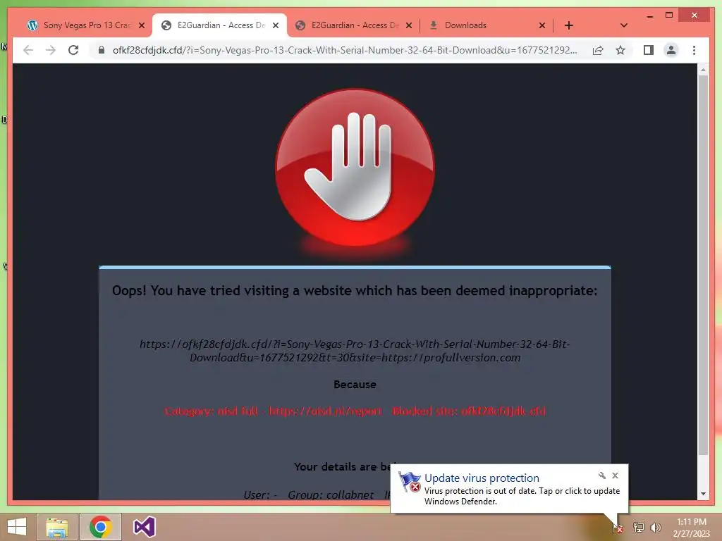Screen dimensions: 722x541
Task: Bookmark this page with star
Action: [x=620, y=50]
